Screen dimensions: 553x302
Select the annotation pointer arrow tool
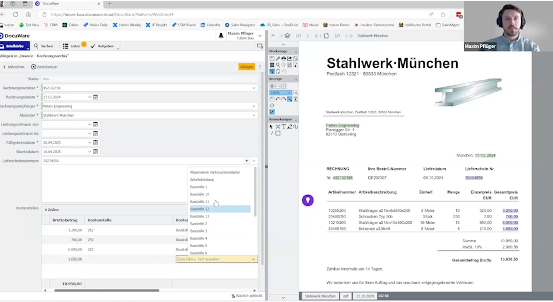coord(271,127)
